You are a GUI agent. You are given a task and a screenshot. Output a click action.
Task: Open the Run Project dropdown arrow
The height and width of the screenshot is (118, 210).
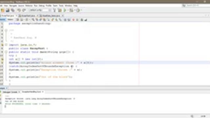click(x=68, y=10)
